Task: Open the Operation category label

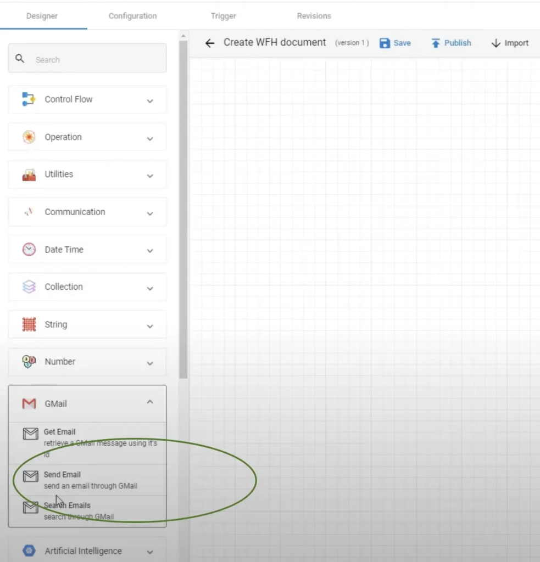Action: click(x=63, y=137)
